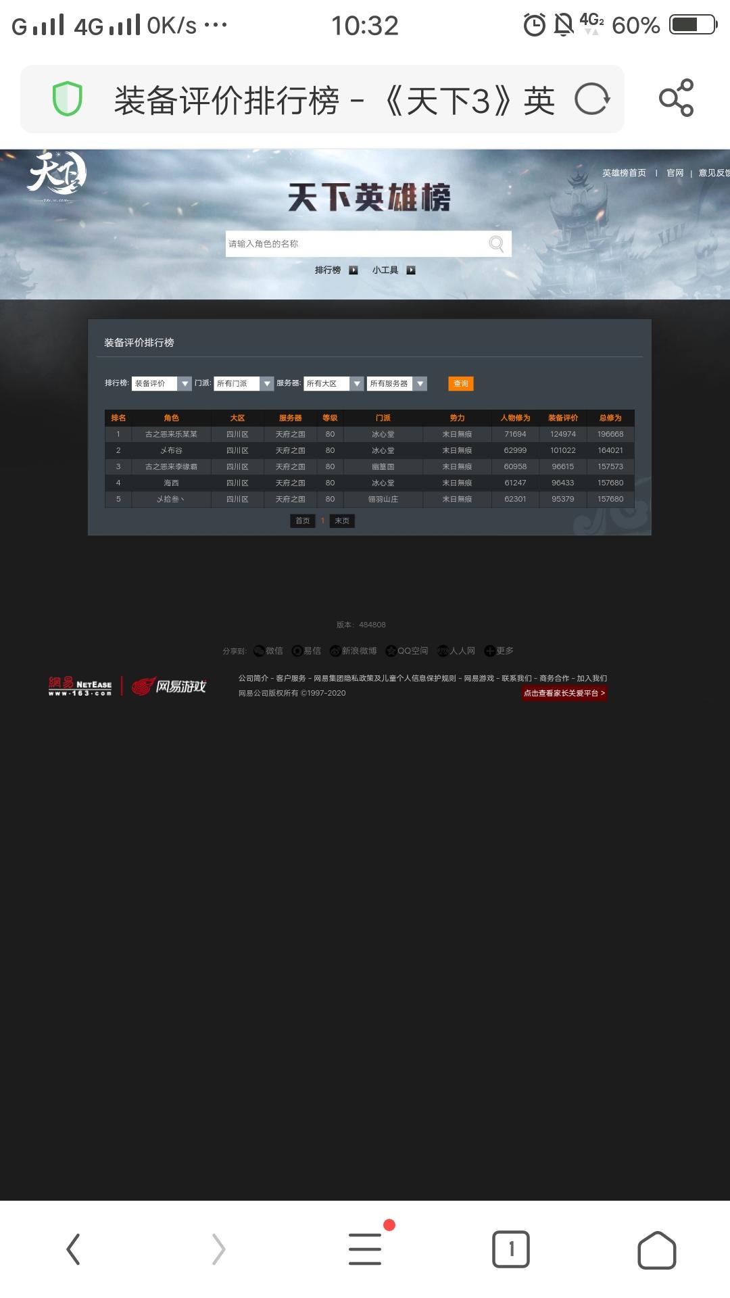Click the 总修为 column header
Image resolution: width=730 pixels, height=1298 pixels.
[x=610, y=418]
